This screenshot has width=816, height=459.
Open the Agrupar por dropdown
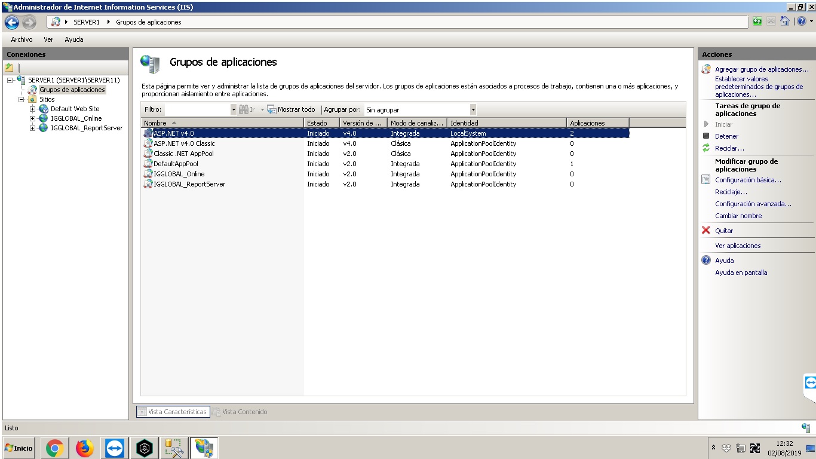pos(473,110)
